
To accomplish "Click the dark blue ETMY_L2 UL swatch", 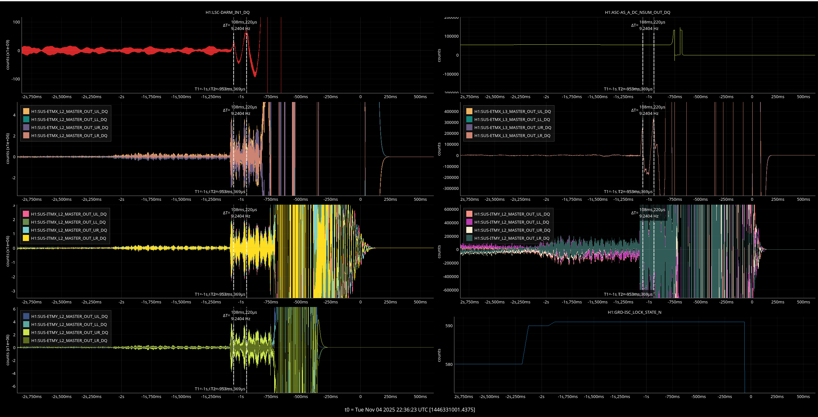I will tap(26, 316).
